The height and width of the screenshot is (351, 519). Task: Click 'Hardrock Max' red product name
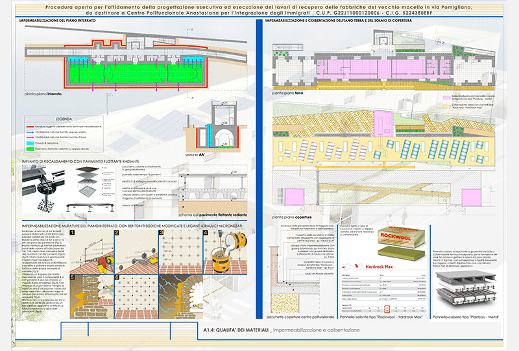[379, 267]
